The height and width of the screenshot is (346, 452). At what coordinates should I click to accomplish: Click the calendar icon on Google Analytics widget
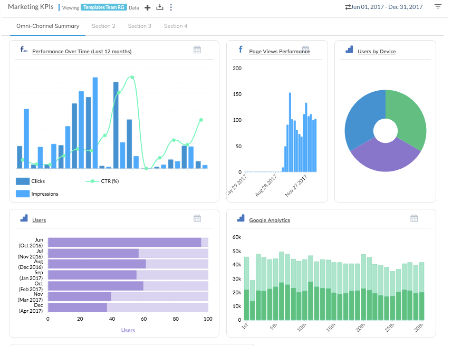pyautogui.click(x=414, y=218)
